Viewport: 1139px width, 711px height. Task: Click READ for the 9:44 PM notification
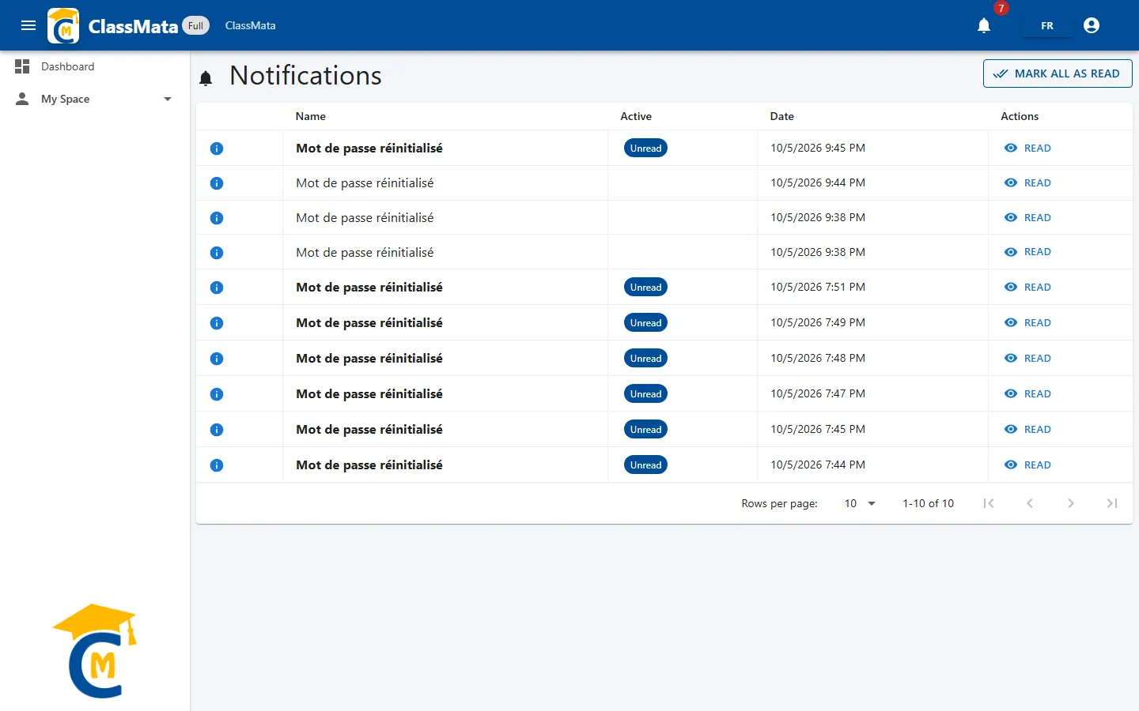[1027, 182]
